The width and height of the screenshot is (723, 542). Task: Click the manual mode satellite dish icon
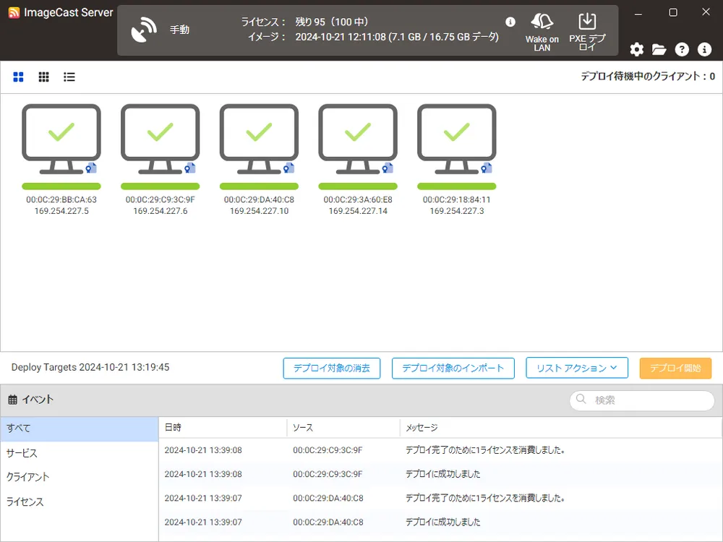pos(144,30)
